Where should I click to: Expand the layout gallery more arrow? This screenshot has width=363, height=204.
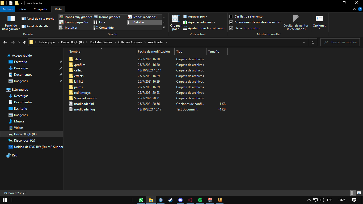click(x=164, y=28)
